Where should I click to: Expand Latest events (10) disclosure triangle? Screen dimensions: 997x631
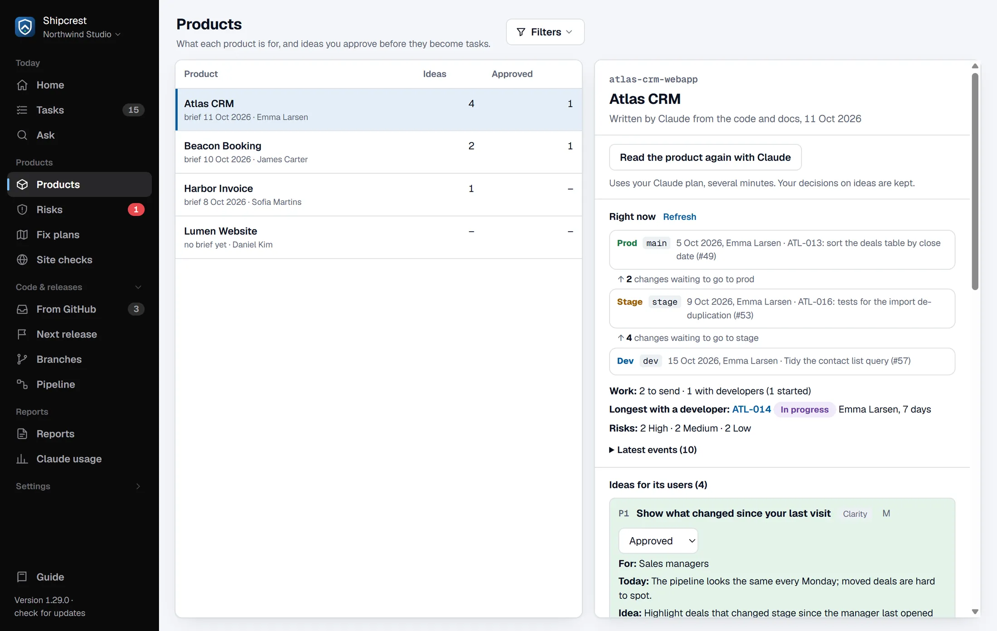[x=612, y=450]
